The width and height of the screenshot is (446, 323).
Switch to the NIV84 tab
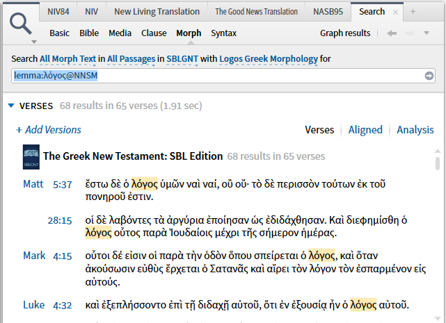pos(58,12)
